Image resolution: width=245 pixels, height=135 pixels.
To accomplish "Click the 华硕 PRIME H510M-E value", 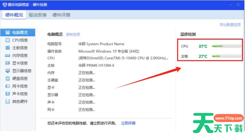I will pos(96,65).
